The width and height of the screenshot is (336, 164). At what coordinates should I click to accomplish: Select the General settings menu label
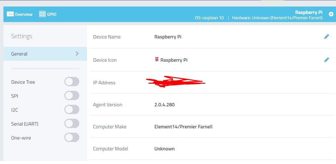pyautogui.click(x=19, y=54)
